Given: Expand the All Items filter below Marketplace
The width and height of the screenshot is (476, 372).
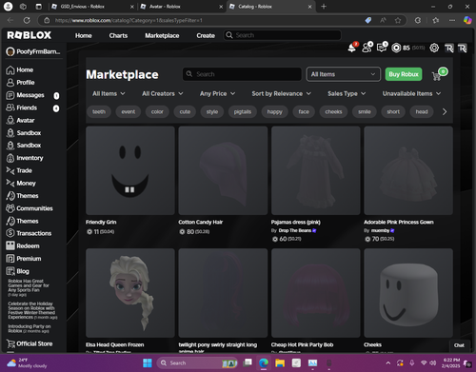Looking at the screenshot, I should [x=109, y=93].
